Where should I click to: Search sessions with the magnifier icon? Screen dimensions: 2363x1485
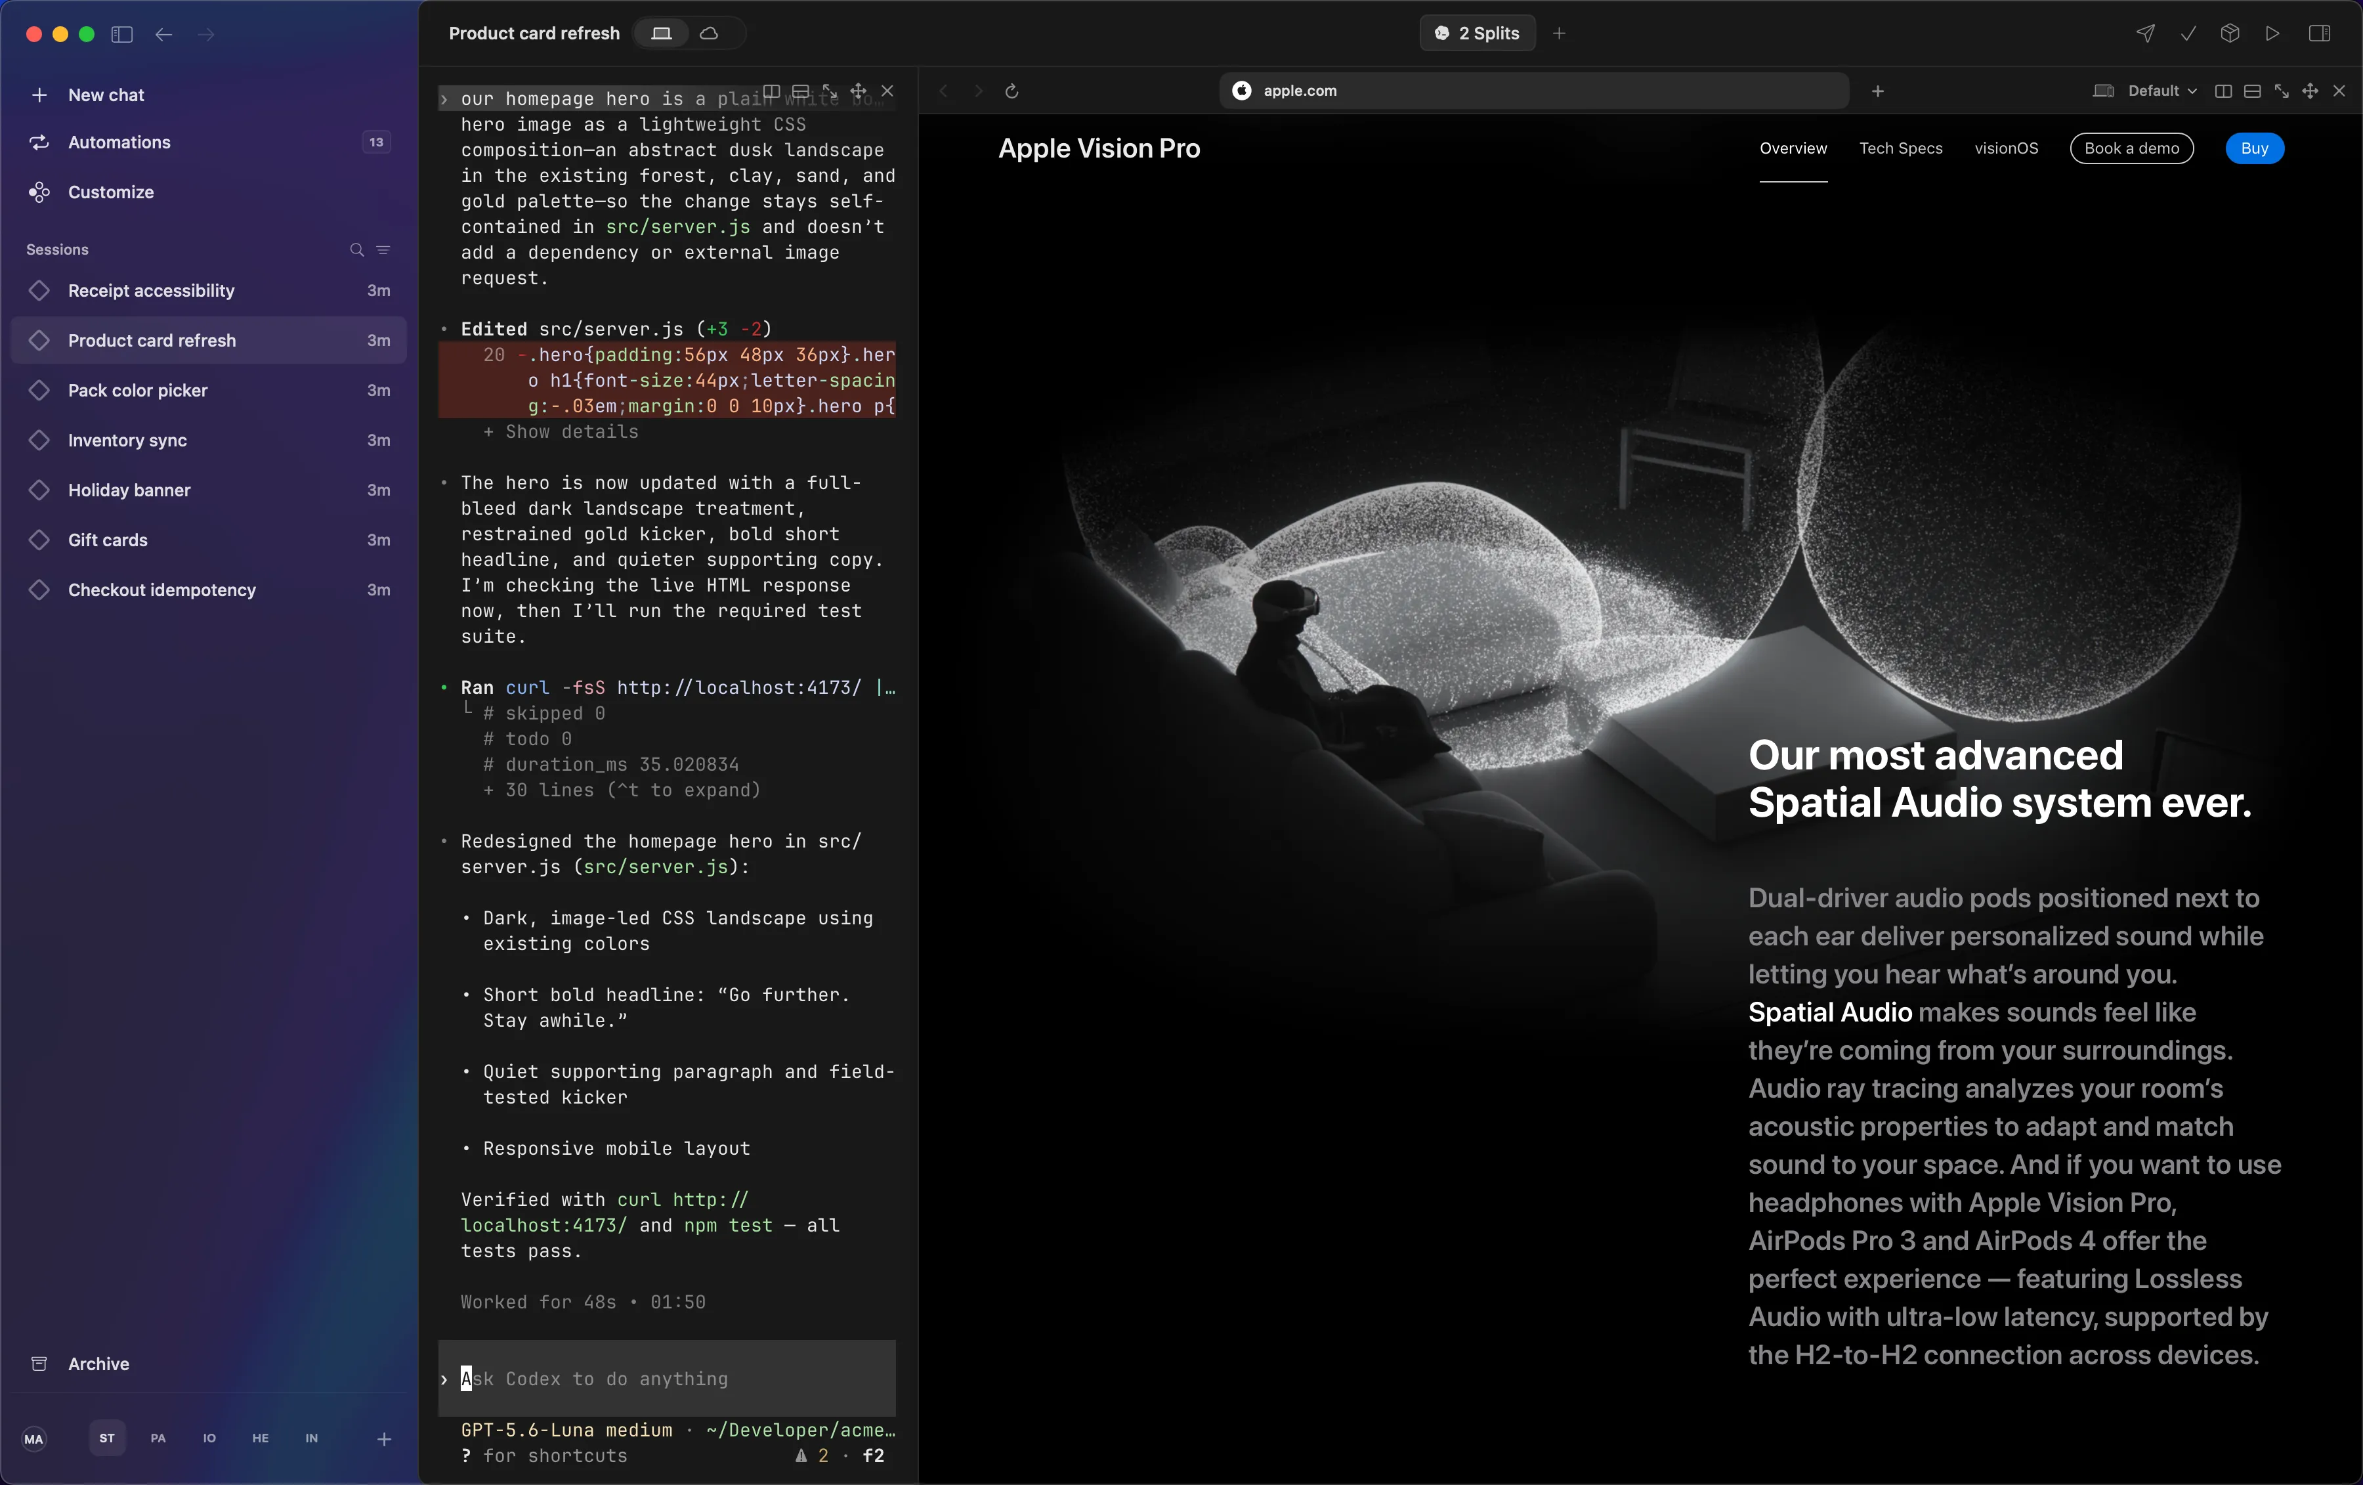pos(357,250)
